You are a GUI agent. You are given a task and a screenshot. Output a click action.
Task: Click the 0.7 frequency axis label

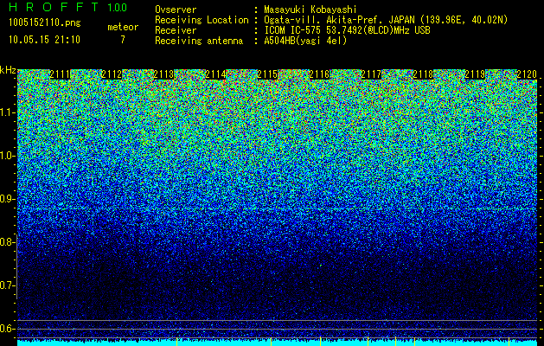[x=8, y=285]
